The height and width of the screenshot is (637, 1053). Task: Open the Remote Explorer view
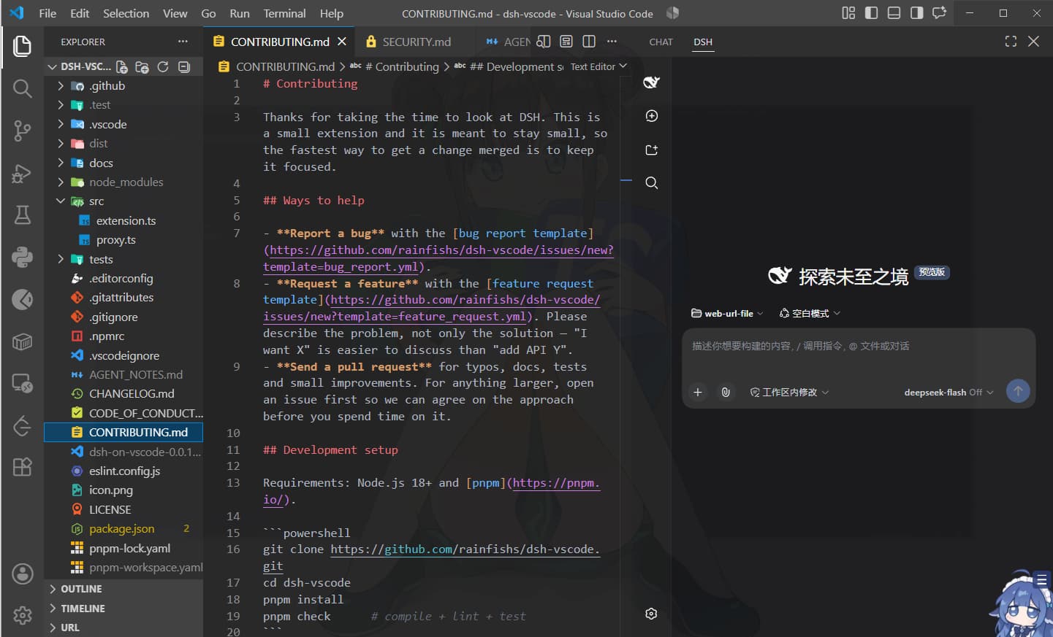[22, 383]
